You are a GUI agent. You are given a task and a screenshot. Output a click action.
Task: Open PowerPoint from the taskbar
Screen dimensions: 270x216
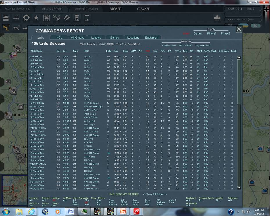(123, 212)
